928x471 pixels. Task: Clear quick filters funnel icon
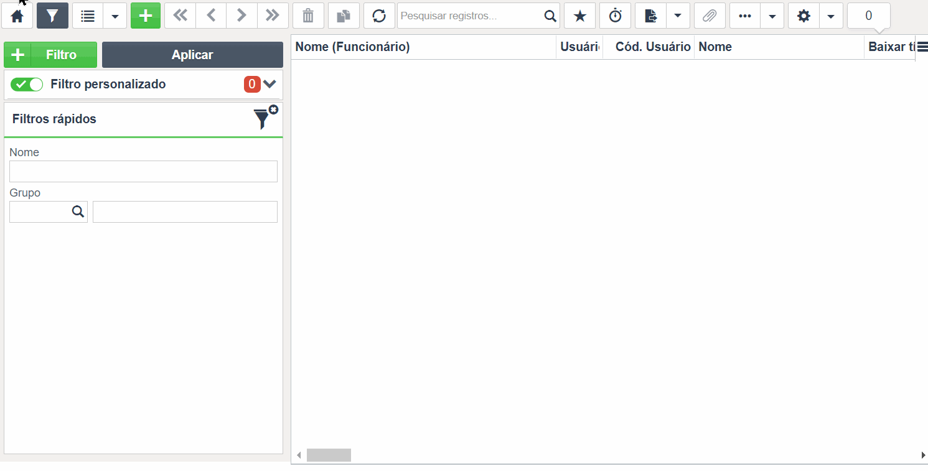click(x=265, y=118)
